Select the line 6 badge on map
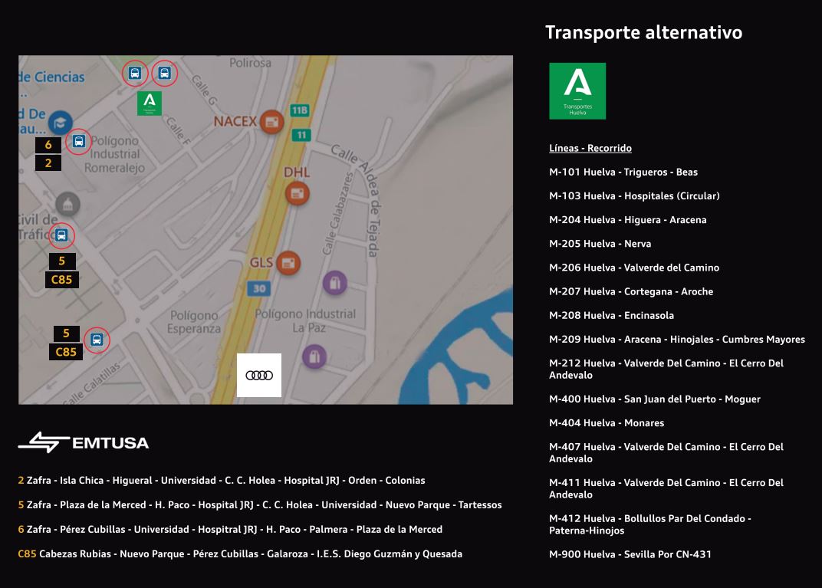This screenshot has height=588, width=822. pos(48,145)
